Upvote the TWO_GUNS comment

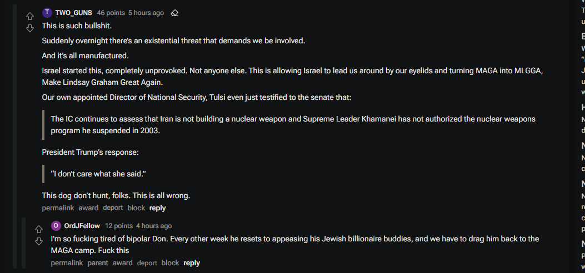coord(30,17)
